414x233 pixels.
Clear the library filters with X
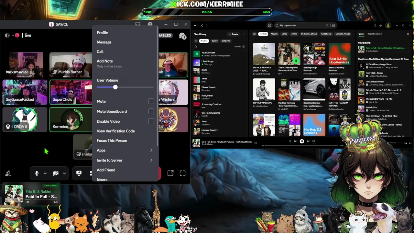[x=196, y=41]
